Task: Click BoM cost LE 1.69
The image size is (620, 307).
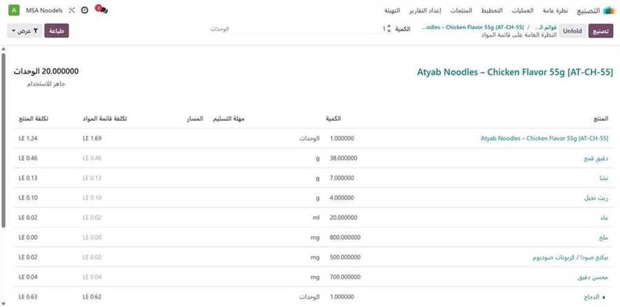Action: 92,138
